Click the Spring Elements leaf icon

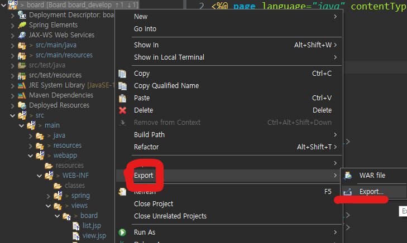[22, 25]
